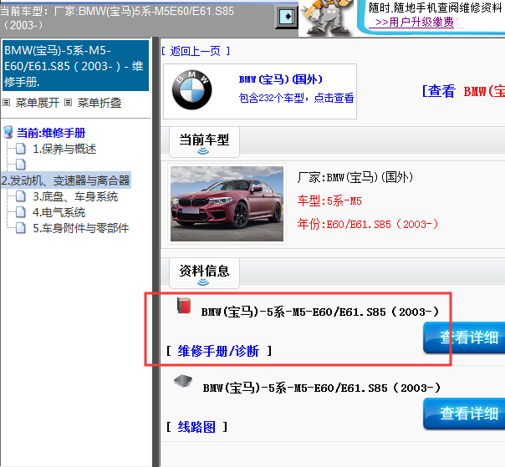Viewport: 505px width, 467px height.
Task: Click page icon next to 3.底盘、车身系统
Action: click(21, 196)
